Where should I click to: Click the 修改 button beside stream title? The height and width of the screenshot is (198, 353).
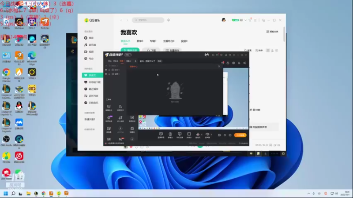click(159, 61)
